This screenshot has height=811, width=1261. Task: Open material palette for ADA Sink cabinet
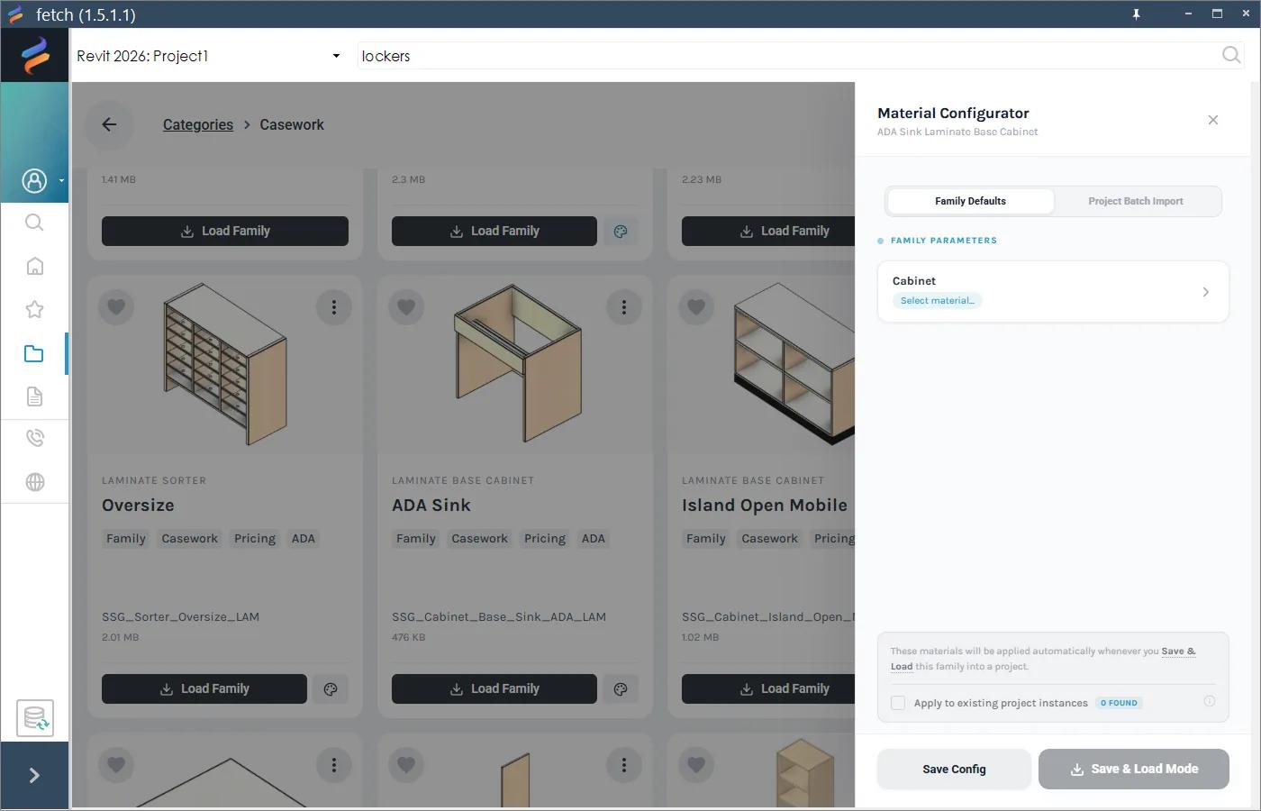pyautogui.click(x=621, y=689)
